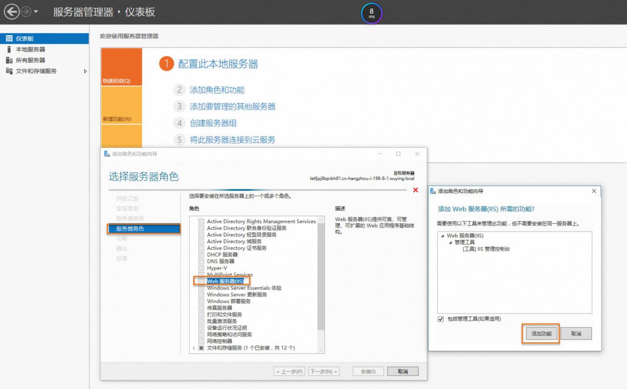Screen dimensions: 627x389
Task: Select [工具] IIS 管理控制台 tree item
Action: [486, 249]
